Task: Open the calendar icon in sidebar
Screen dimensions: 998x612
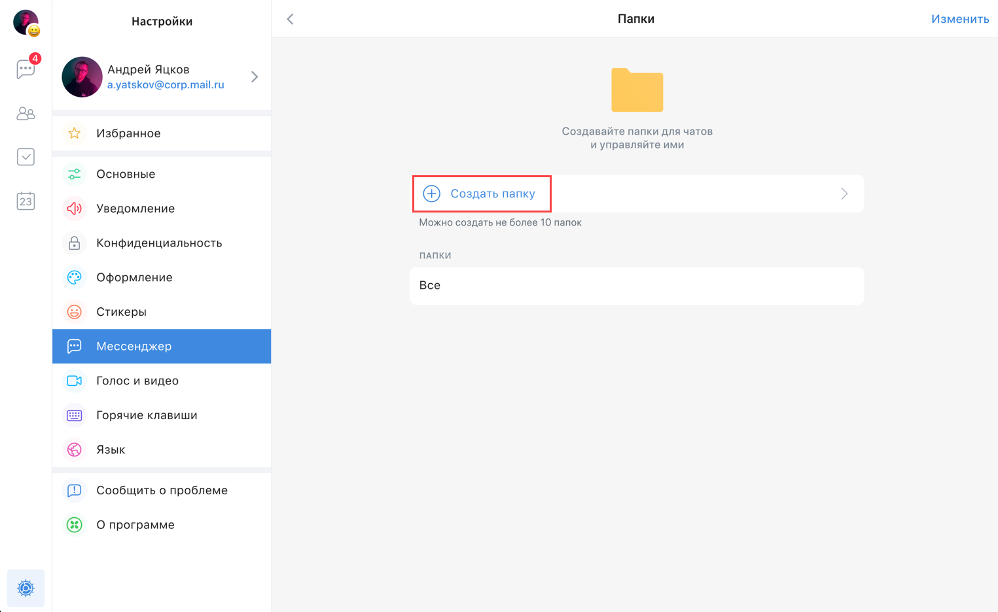Action: (26, 201)
